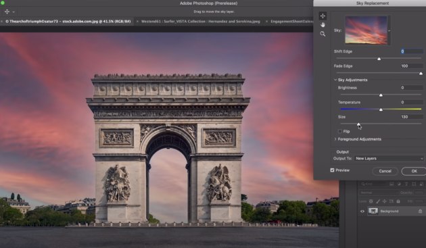Click the Move tool icon in options bar
This screenshot has height=248, width=426.
click(7, 11)
